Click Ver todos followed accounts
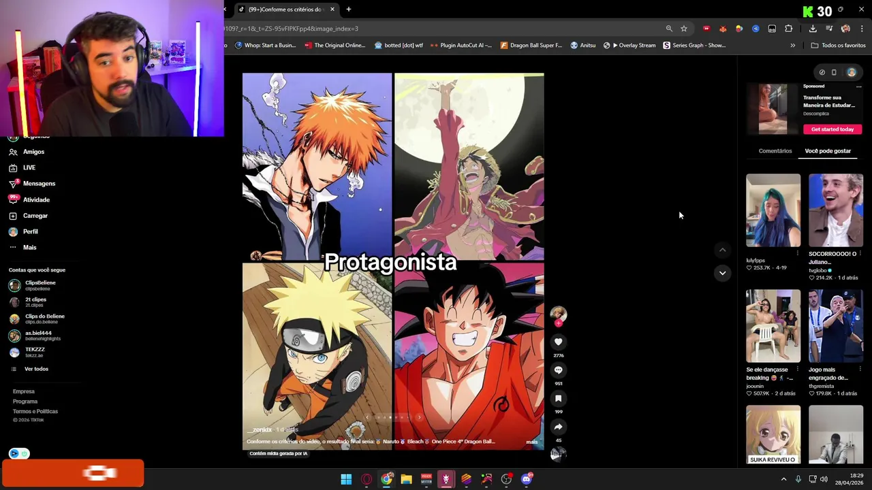The width and height of the screenshot is (872, 490). (36, 369)
